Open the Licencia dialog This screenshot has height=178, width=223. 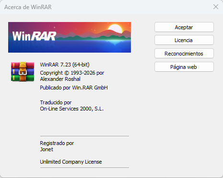[x=184, y=40]
